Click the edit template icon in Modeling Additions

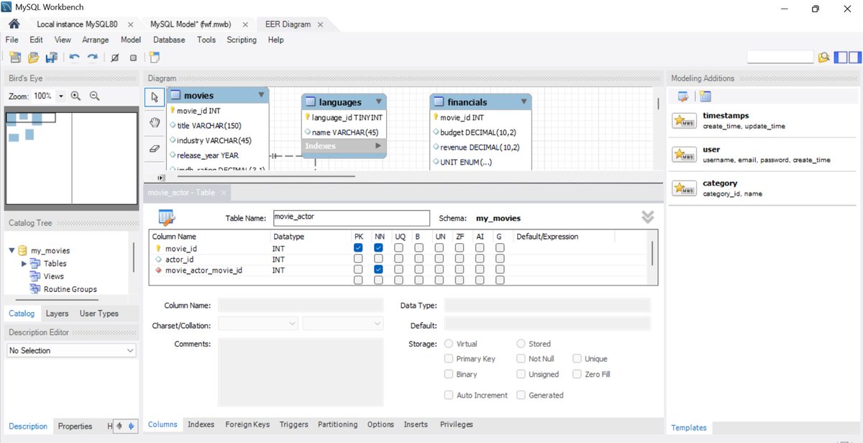[x=684, y=96]
